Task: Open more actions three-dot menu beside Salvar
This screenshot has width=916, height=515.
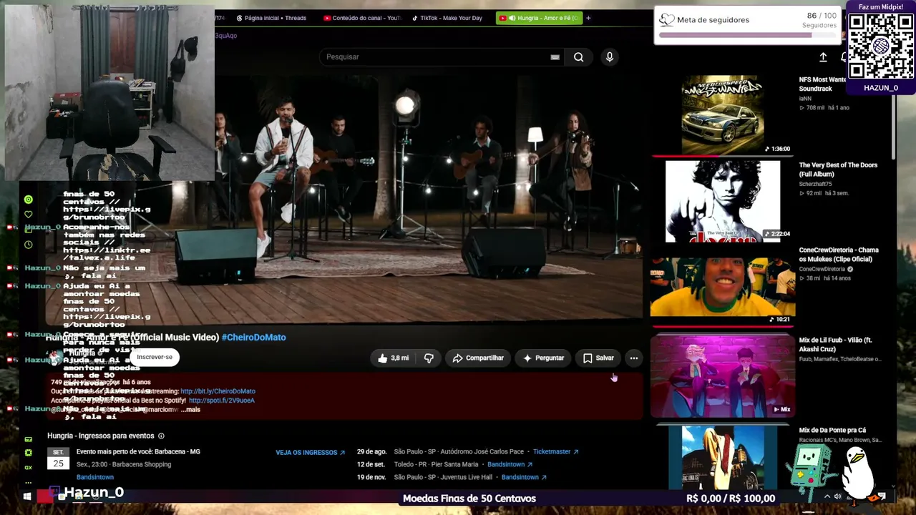Action: click(633, 358)
